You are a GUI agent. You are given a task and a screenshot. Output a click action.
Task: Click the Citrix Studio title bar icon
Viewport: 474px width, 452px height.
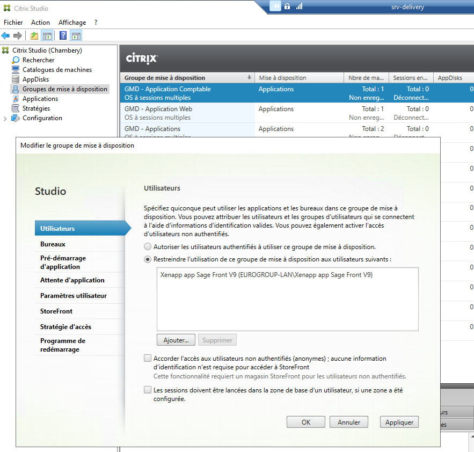[7, 8]
